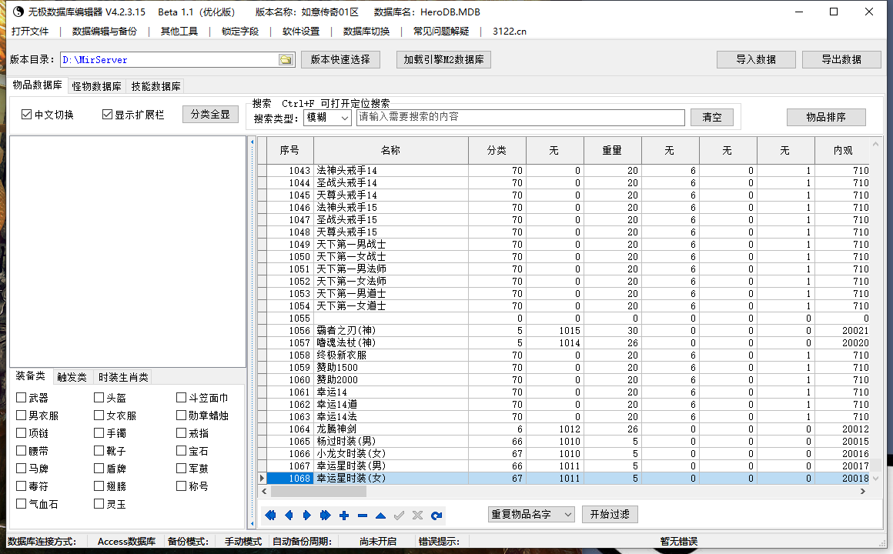893x554 pixels.
Task: Focus the search content input field
Action: 520,117
